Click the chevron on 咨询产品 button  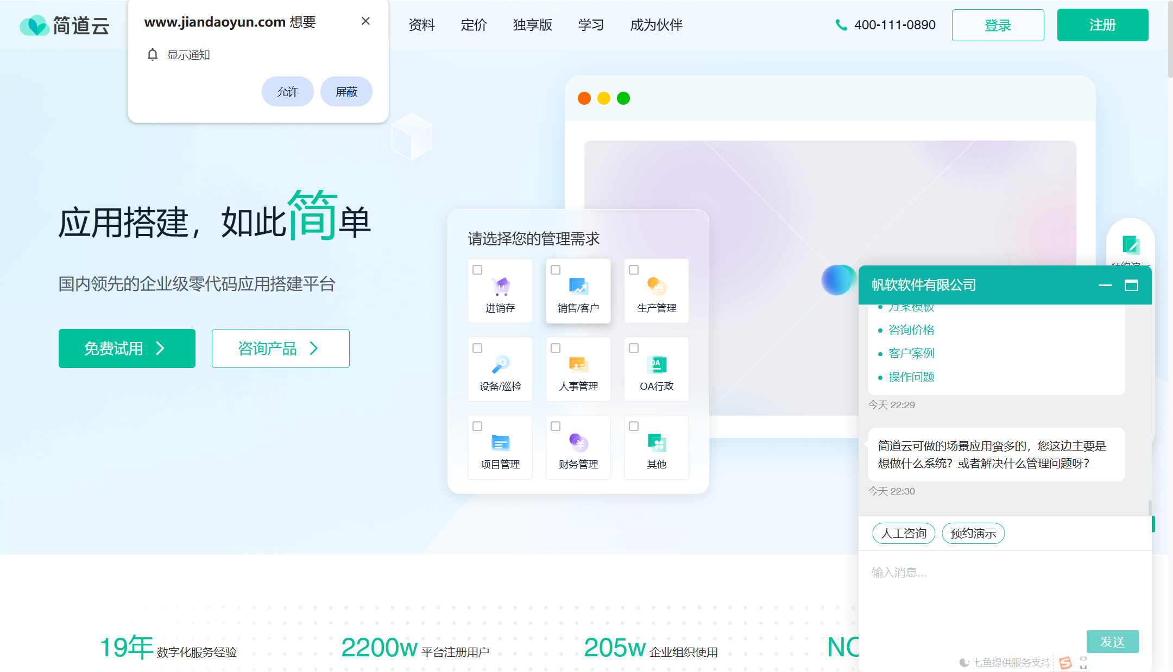tap(314, 348)
